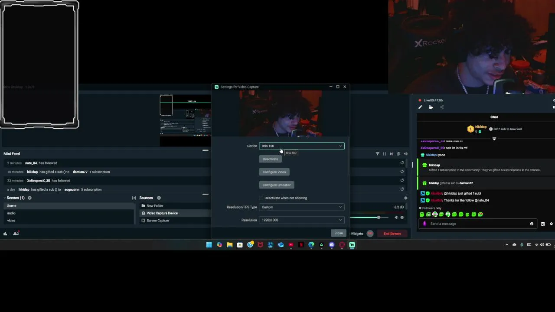
Task: Open the Windows Start button
Action: [209, 245]
